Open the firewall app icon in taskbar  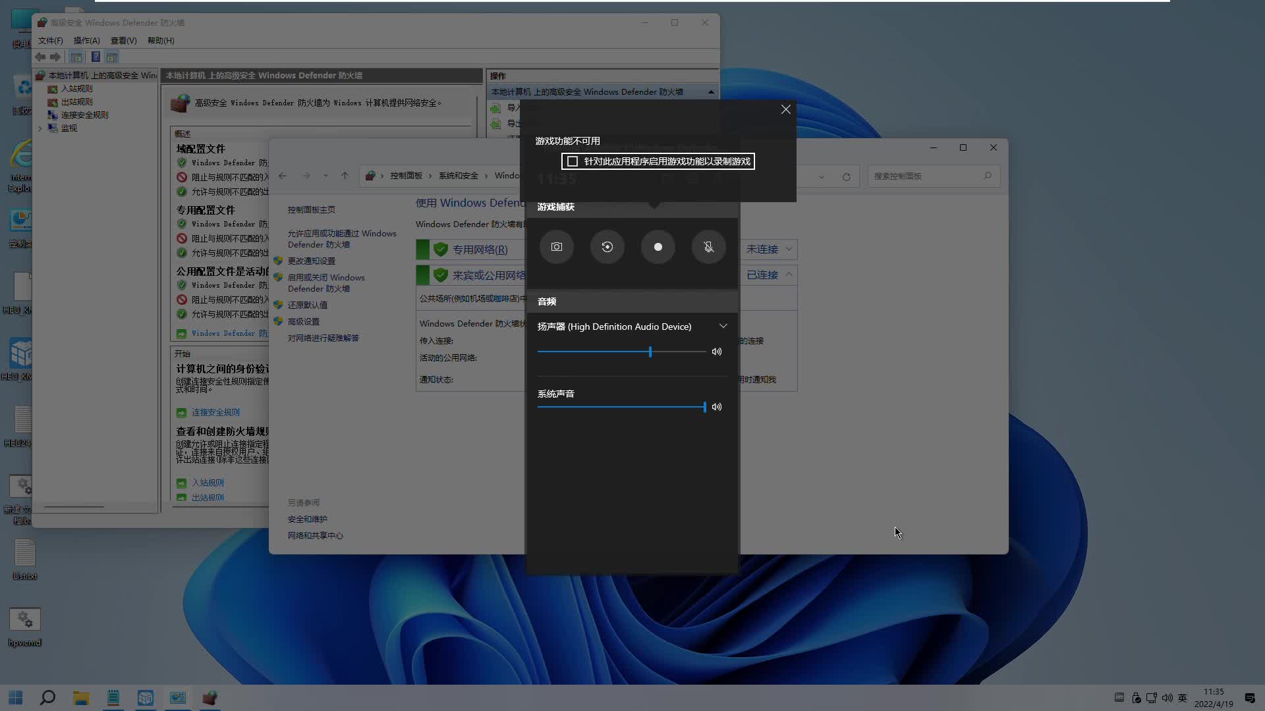click(x=210, y=698)
